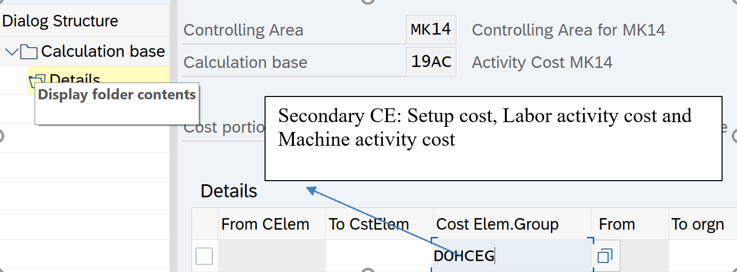Click the open folder icon beside Details
737x272 pixels.
[x=37, y=81]
